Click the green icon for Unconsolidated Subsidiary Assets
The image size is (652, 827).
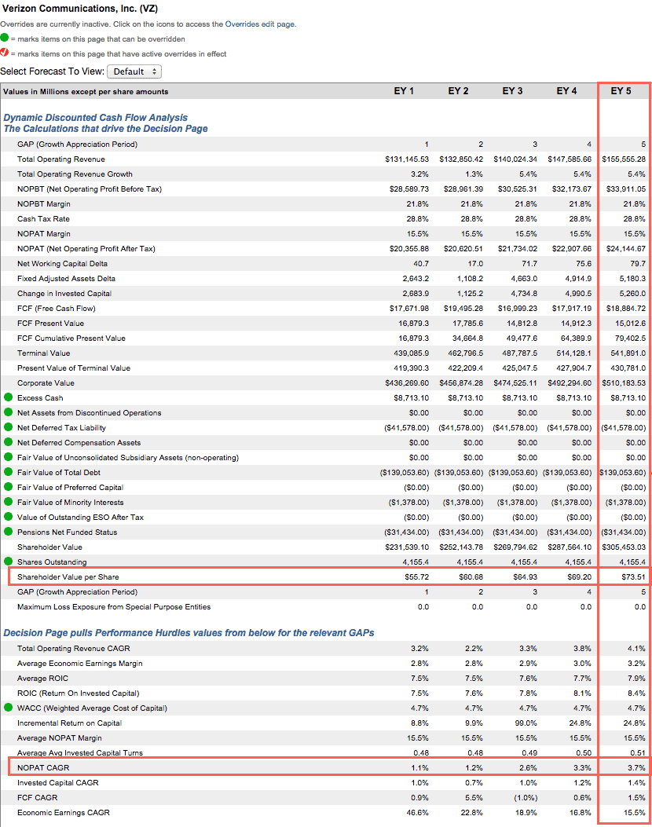pyautogui.click(x=8, y=457)
